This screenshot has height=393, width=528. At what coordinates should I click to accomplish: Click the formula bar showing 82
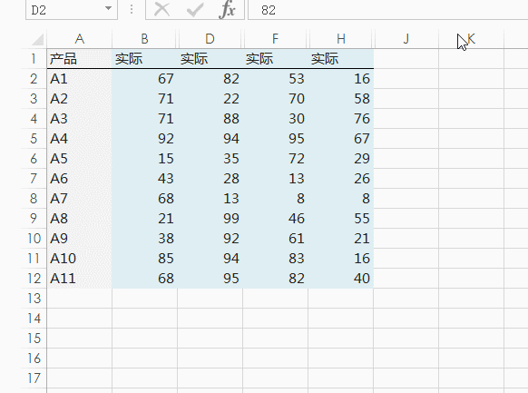click(x=388, y=10)
